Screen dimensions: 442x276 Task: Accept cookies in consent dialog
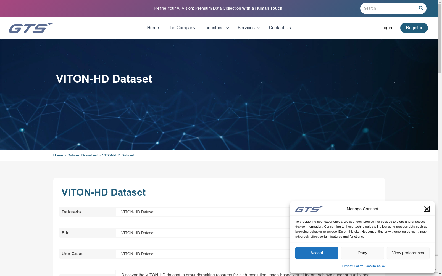click(x=317, y=253)
